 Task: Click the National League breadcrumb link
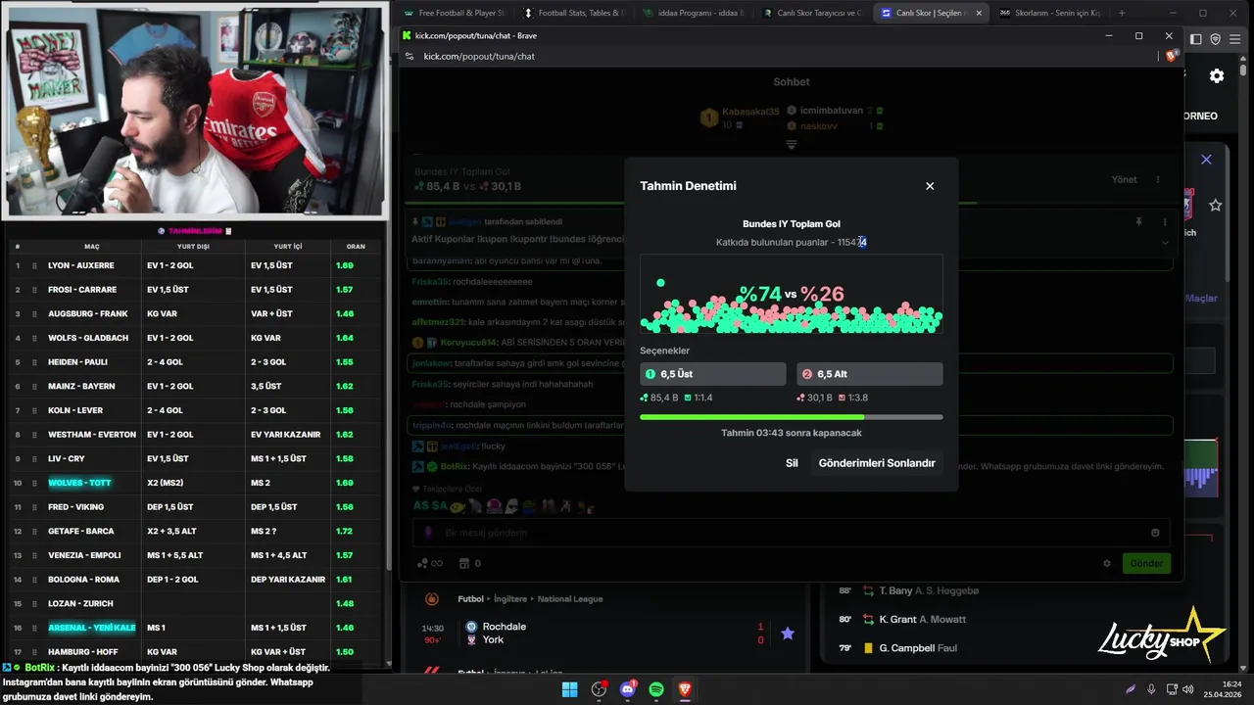point(570,598)
